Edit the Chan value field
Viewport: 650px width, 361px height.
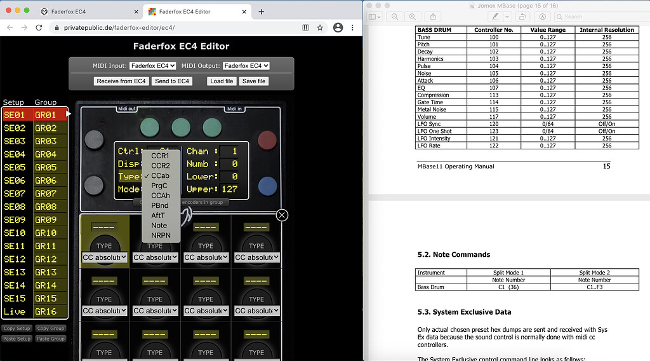pos(229,151)
